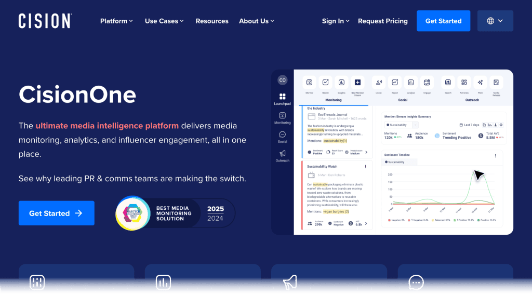This screenshot has width=532, height=295.
Task: Click the Positive: 16.2% legend swatch
Action: point(478,220)
